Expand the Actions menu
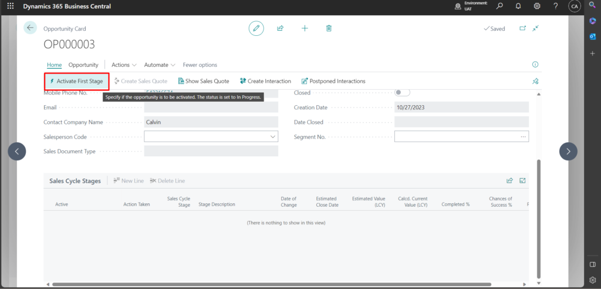 (x=124, y=65)
